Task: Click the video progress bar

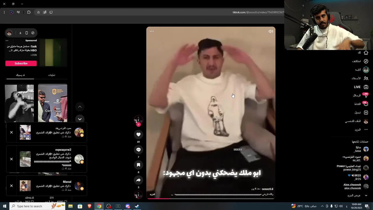Action: coord(211,199)
